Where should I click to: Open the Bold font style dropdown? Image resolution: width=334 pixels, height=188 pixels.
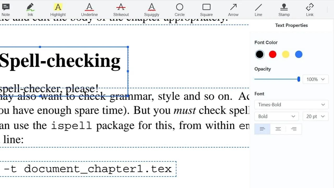pyautogui.click(x=277, y=116)
